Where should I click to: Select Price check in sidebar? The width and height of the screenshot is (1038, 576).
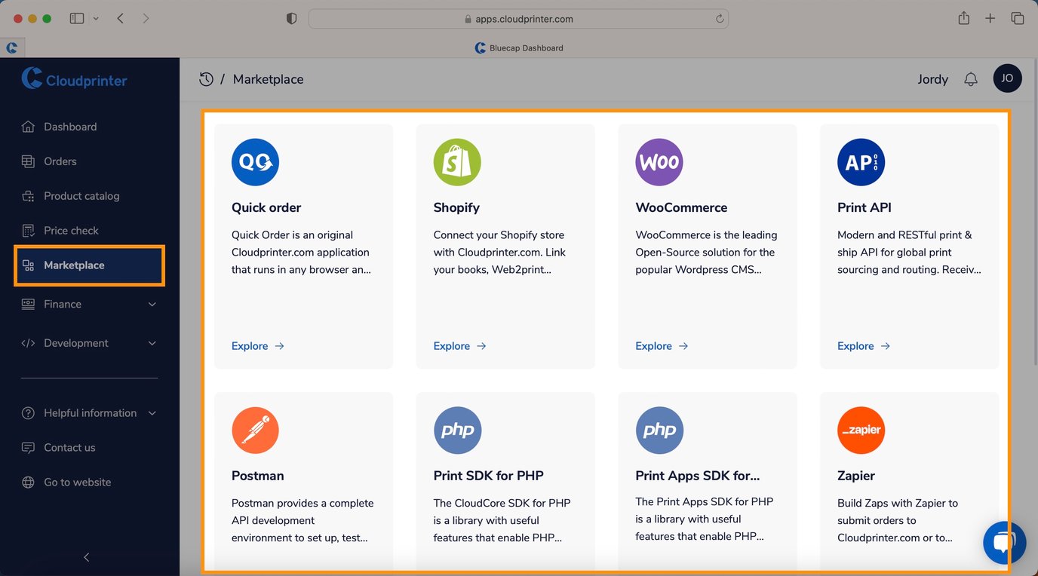point(71,231)
